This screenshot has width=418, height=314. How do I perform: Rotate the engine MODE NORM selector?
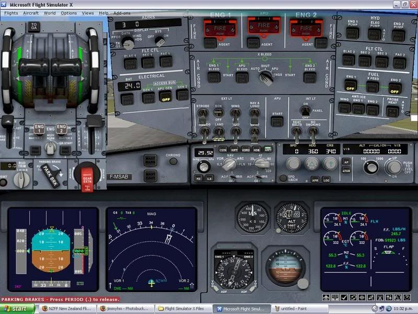tap(50, 147)
